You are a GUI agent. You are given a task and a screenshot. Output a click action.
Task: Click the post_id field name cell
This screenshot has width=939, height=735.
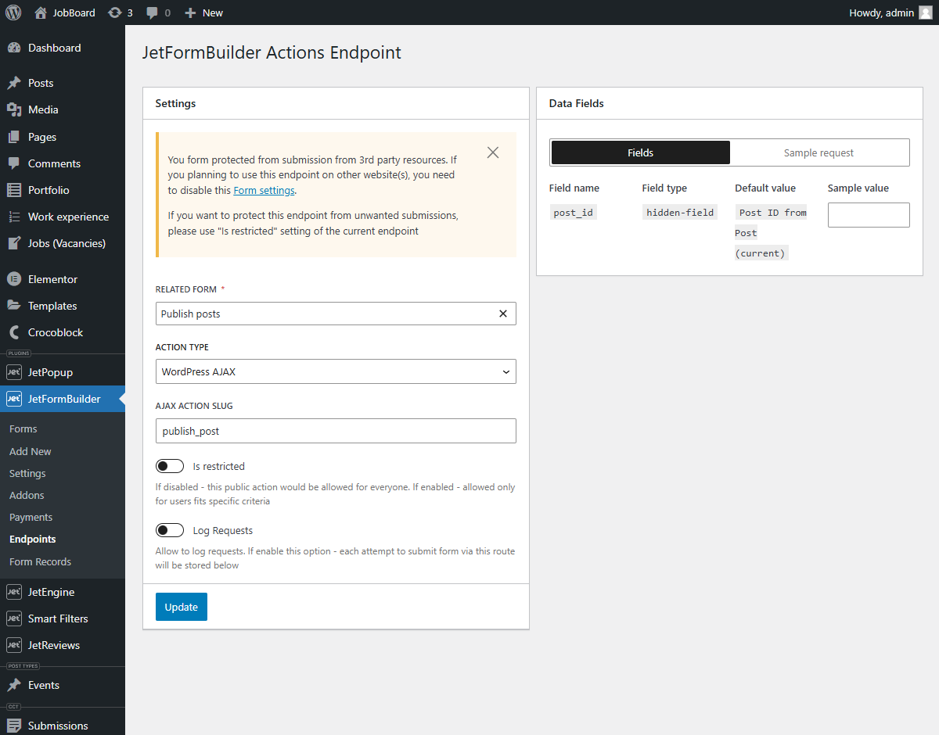point(574,213)
